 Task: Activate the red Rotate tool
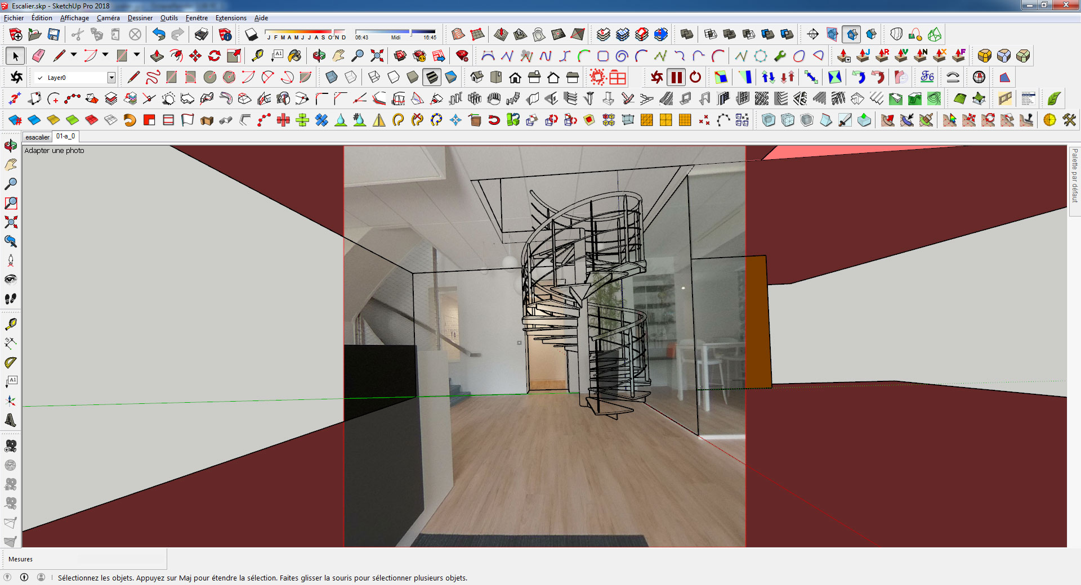point(215,56)
